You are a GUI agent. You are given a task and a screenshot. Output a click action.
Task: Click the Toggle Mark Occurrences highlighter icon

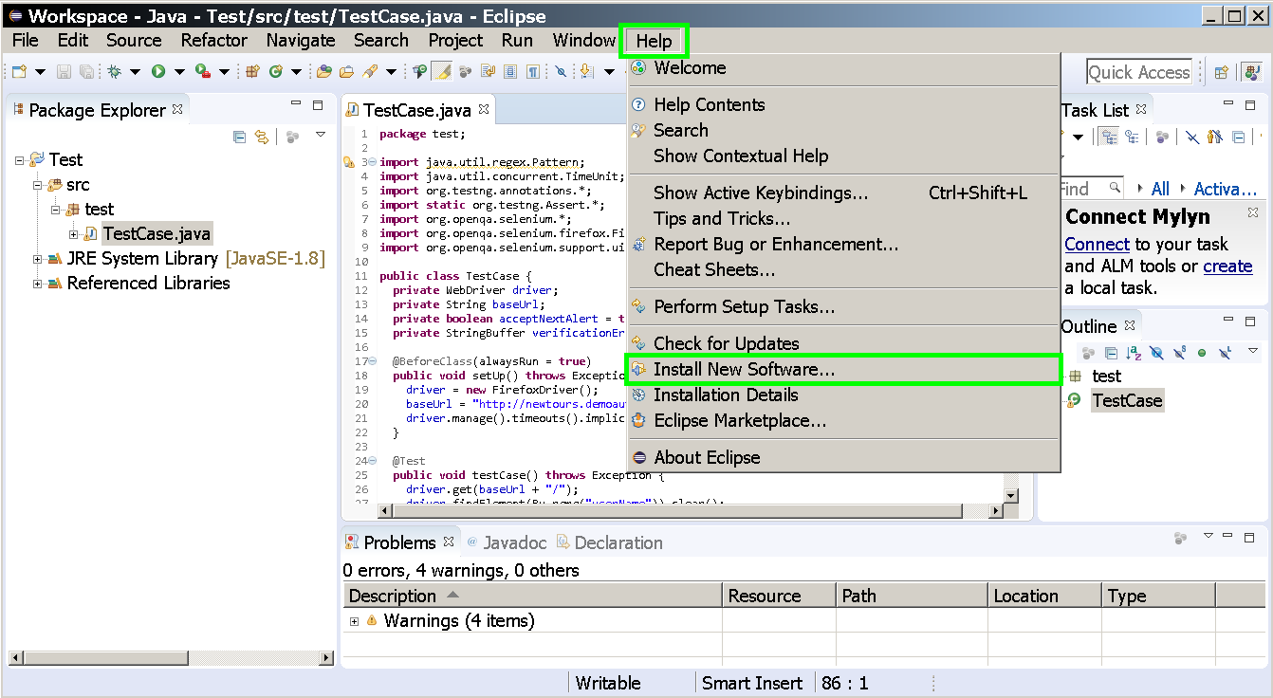pos(442,71)
